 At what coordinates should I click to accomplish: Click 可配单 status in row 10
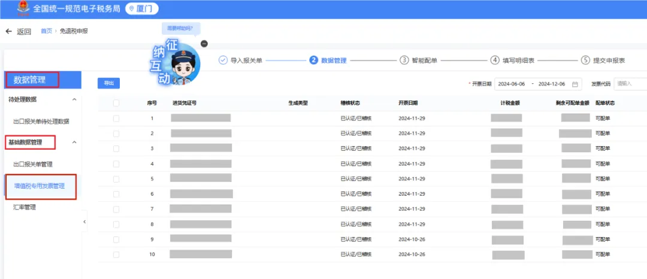[x=603, y=254]
